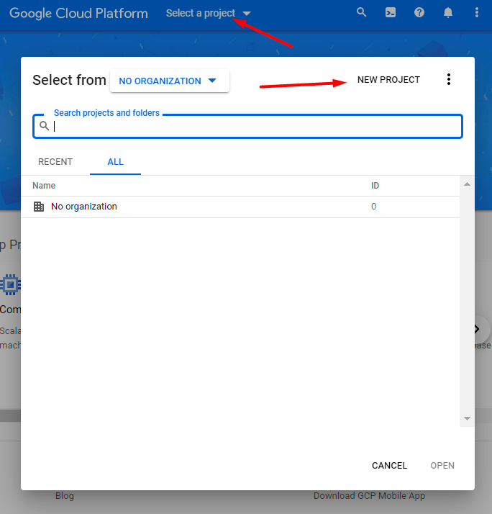Open the help question mark icon

coord(419,12)
